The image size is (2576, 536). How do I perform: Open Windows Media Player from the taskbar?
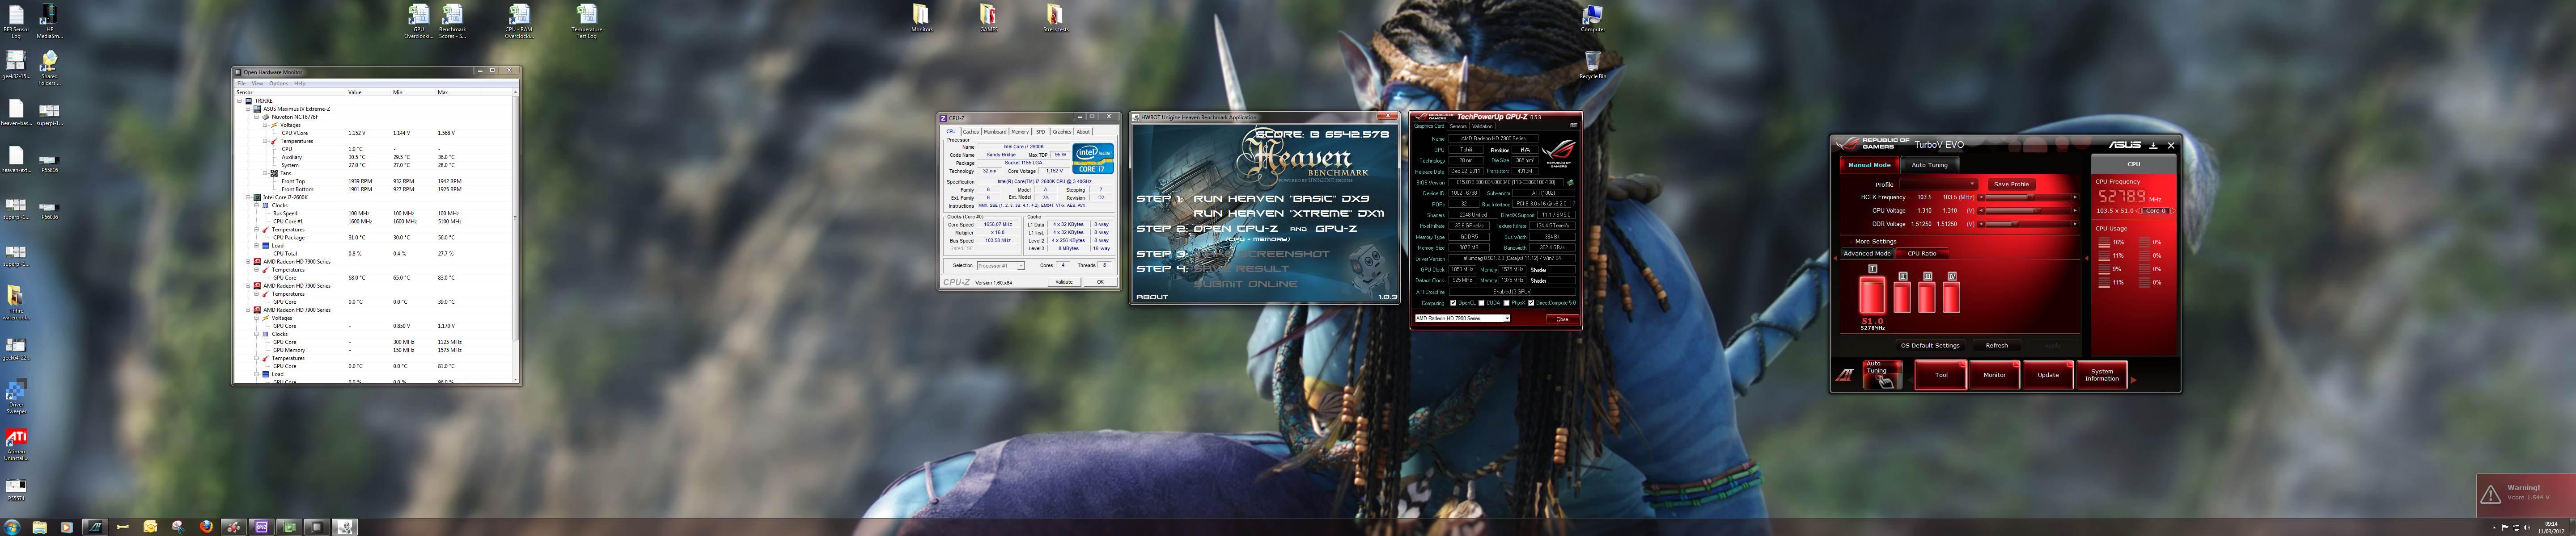click(67, 527)
